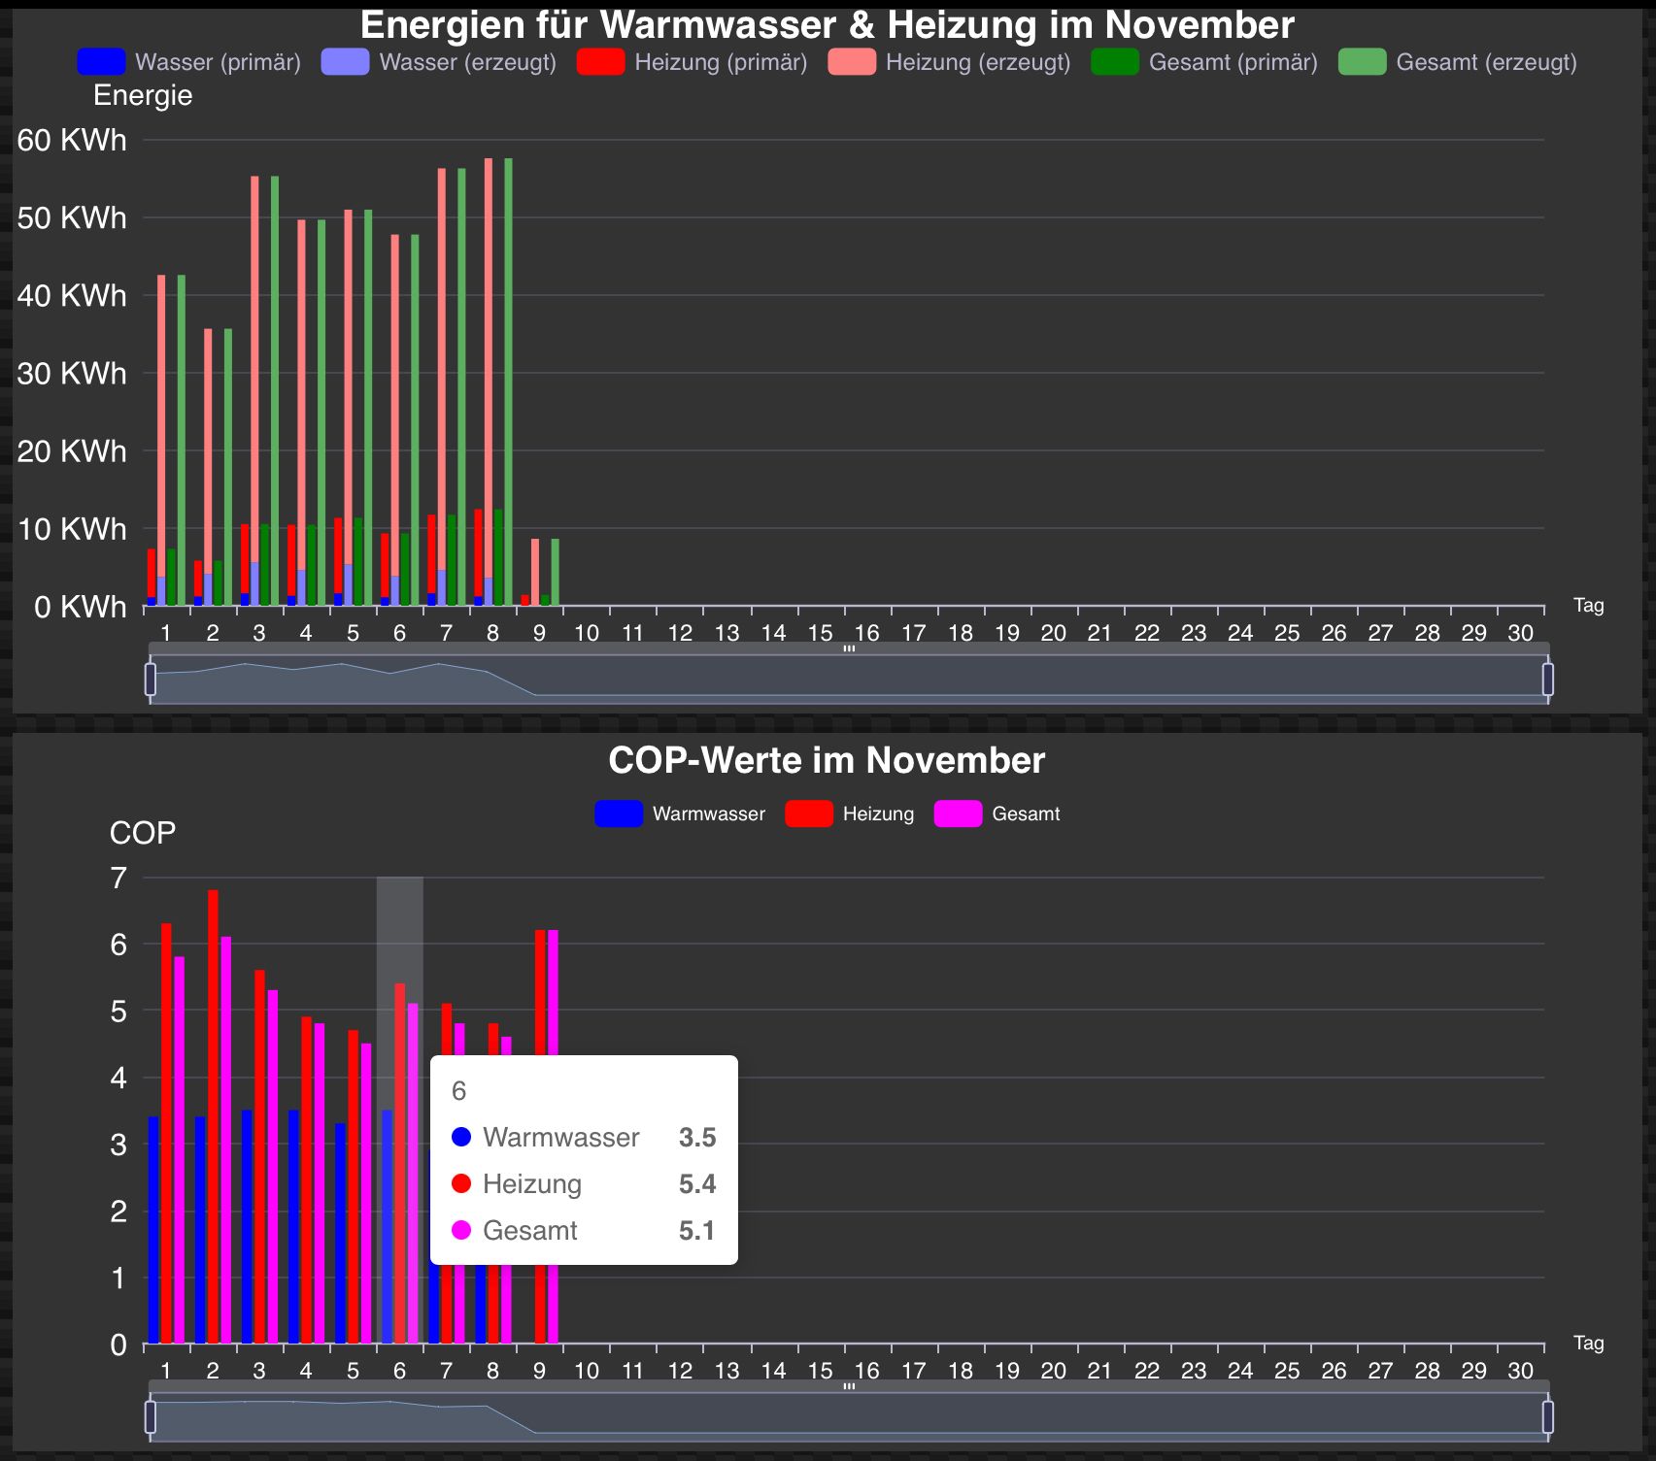
Task: Toggle the Heizung COP legend series
Action: pos(850,814)
